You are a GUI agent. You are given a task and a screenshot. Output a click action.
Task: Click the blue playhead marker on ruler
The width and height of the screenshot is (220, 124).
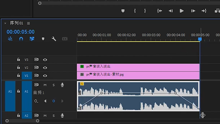(x=200, y=39)
